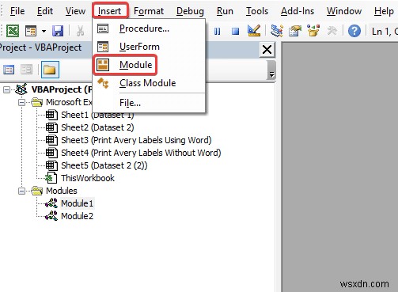Screen dimensions: 398x292
Task: Click the View Object icon in Project pane
Action: pyautogui.click(x=27, y=70)
